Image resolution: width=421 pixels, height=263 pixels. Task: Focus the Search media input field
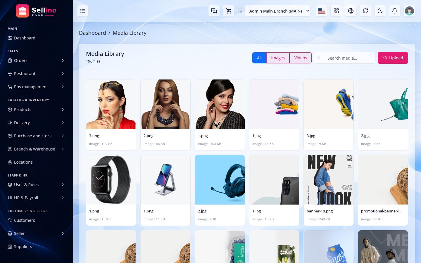pyautogui.click(x=345, y=58)
